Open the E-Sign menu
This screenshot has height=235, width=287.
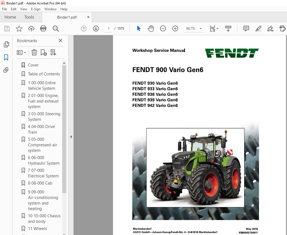pyautogui.click(x=36, y=9)
